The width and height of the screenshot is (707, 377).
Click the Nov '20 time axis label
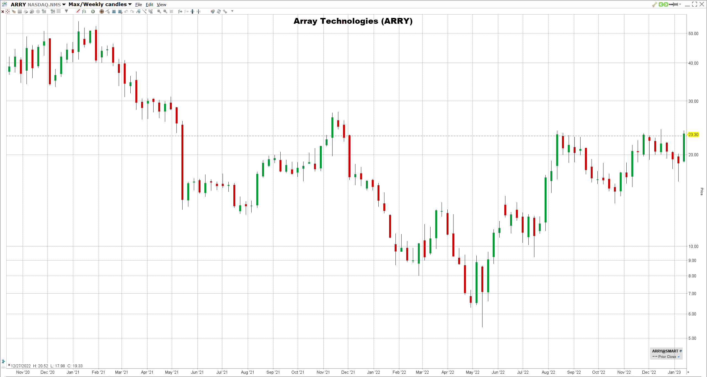pyautogui.click(x=23, y=372)
